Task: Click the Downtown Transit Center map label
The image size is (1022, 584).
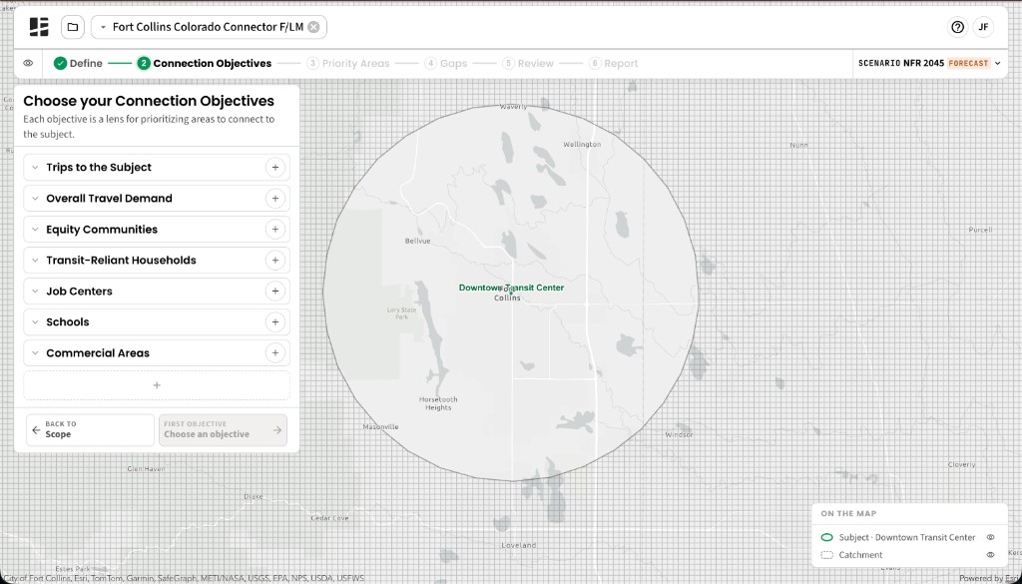Action: 512,288
